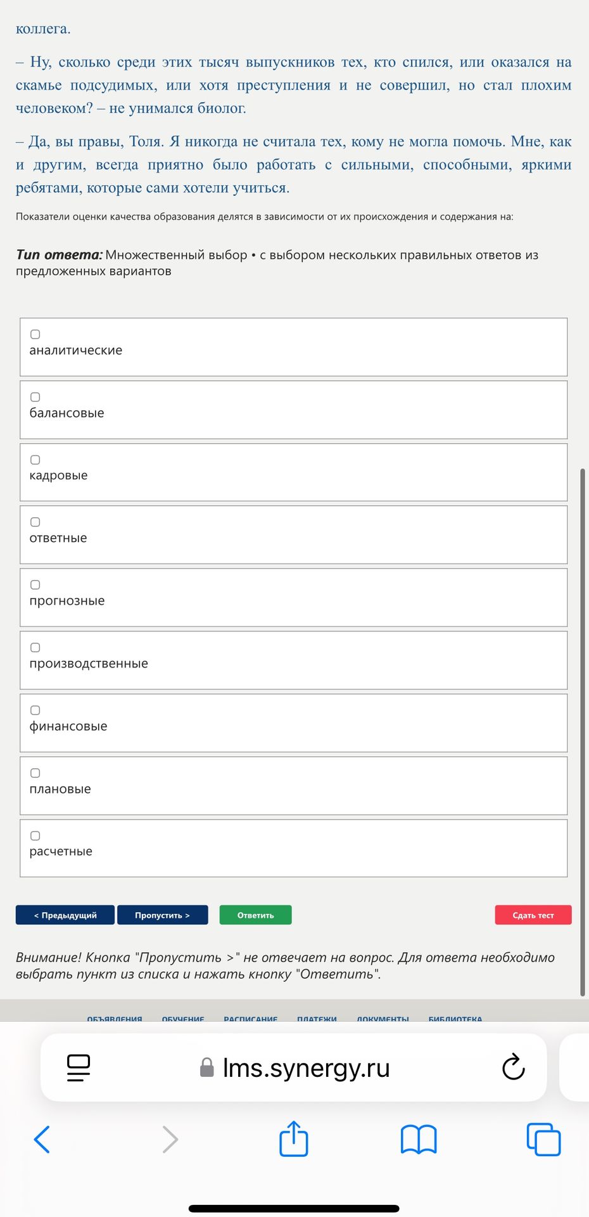The image size is (589, 1217).
Task: Tick the "плановые" checkbox
Action: click(x=35, y=773)
